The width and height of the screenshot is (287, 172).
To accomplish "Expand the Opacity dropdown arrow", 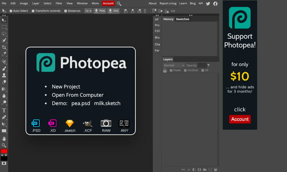I will 209,65.
